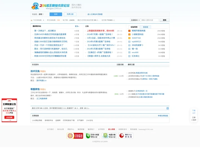The image size is (200, 150).
Task: Open post 用克重法判断粉仓是否处于在保状态
Action: 50,38
